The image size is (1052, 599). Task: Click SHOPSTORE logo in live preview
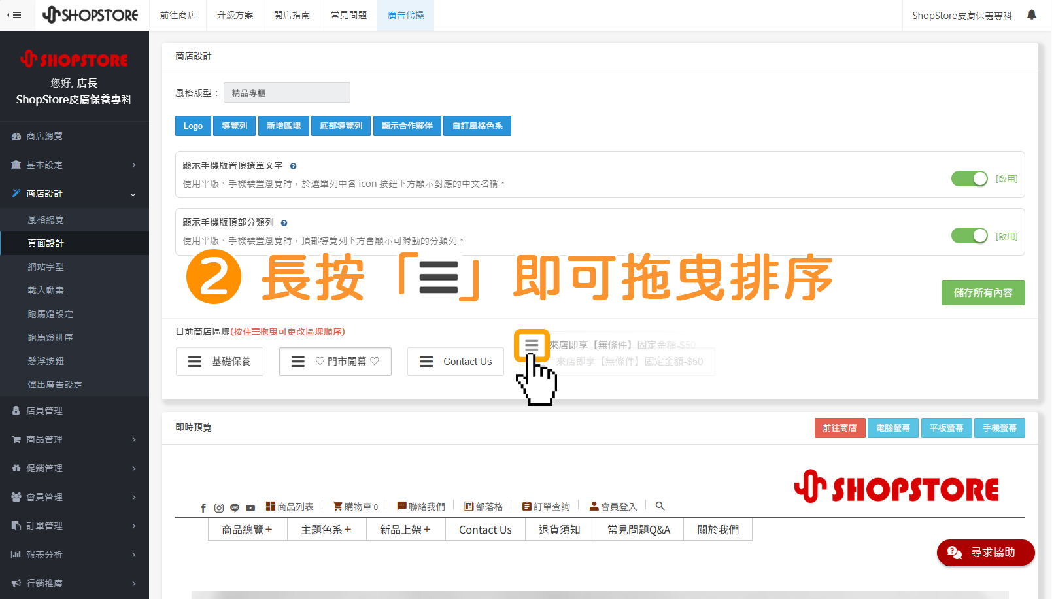[896, 487]
